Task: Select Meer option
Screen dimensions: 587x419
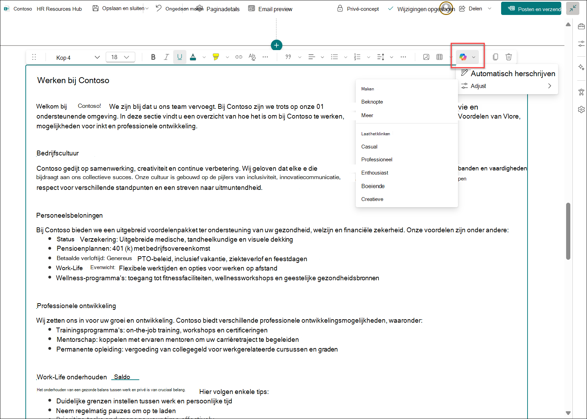Action: (x=407, y=115)
